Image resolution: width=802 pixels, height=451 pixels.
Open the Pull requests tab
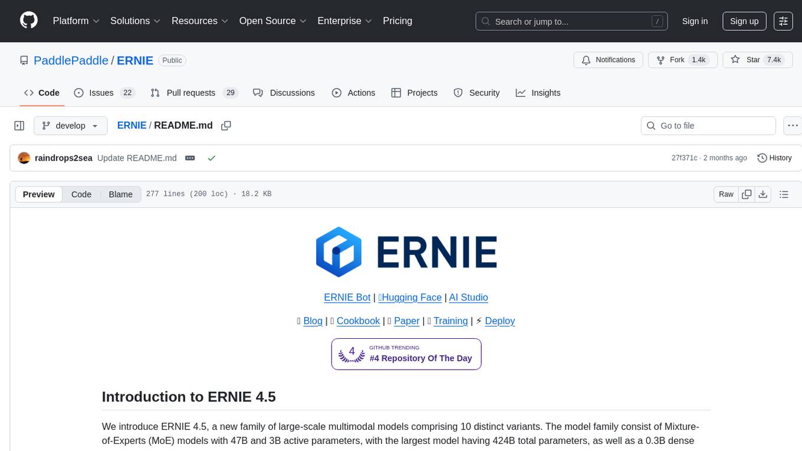point(193,93)
